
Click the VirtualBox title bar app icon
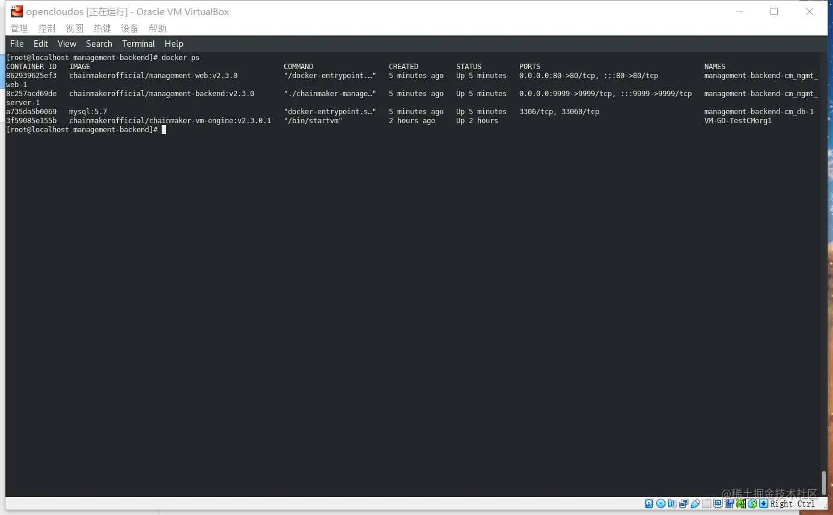coord(17,11)
